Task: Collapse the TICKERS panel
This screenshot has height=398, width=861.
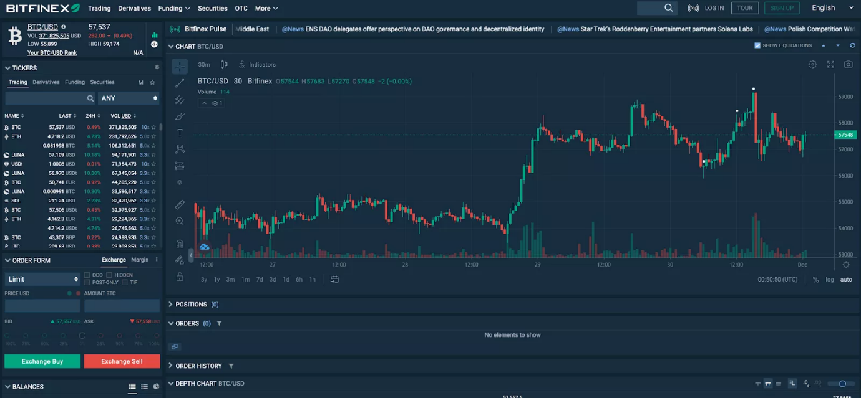Action: 7,68
